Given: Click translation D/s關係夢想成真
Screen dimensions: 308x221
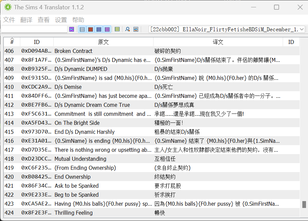Looking at the screenshot, I should 174,105.
